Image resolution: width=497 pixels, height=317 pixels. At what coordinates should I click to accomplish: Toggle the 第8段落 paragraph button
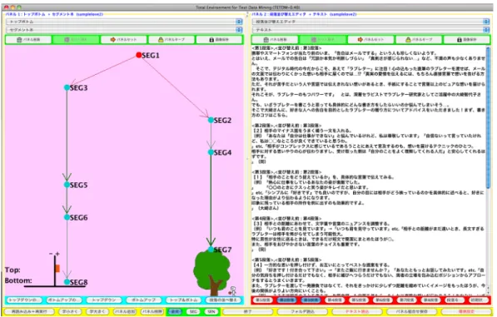[430, 300]
